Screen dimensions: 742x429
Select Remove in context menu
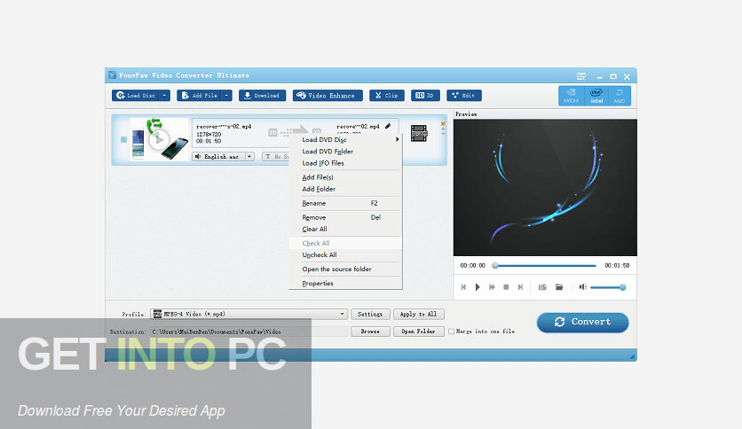tap(345, 217)
